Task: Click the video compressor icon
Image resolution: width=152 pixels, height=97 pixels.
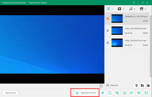Action: click(x=103, y=93)
